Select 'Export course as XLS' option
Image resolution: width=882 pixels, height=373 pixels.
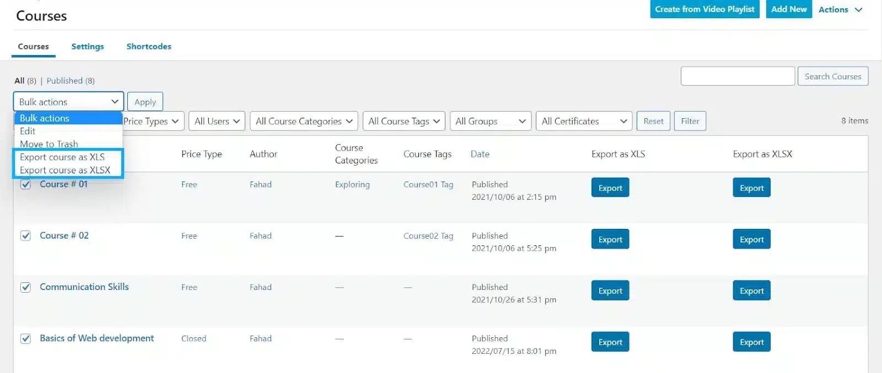(x=68, y=157)
